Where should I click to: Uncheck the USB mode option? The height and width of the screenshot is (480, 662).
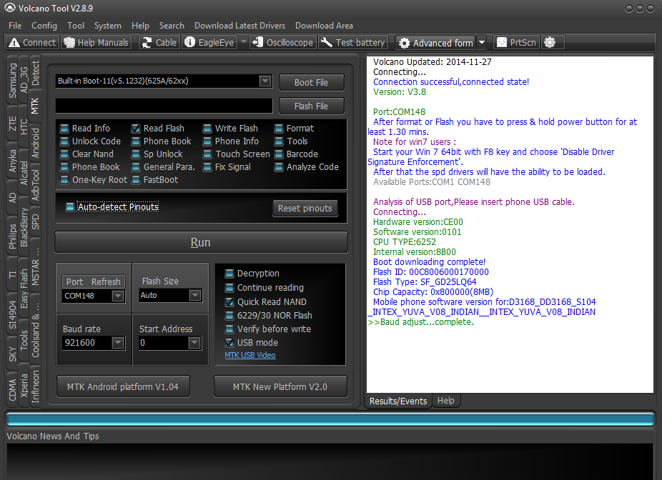coord(229,342)
